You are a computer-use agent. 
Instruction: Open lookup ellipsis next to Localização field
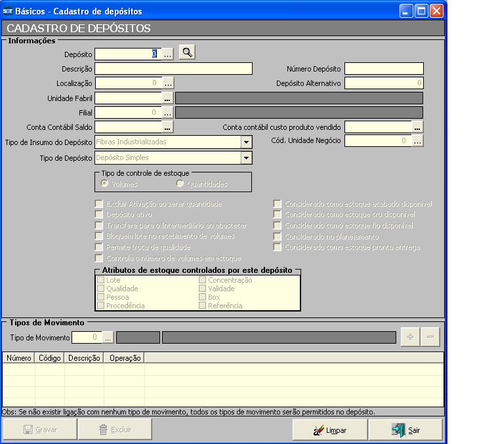[x=168, y=83]
